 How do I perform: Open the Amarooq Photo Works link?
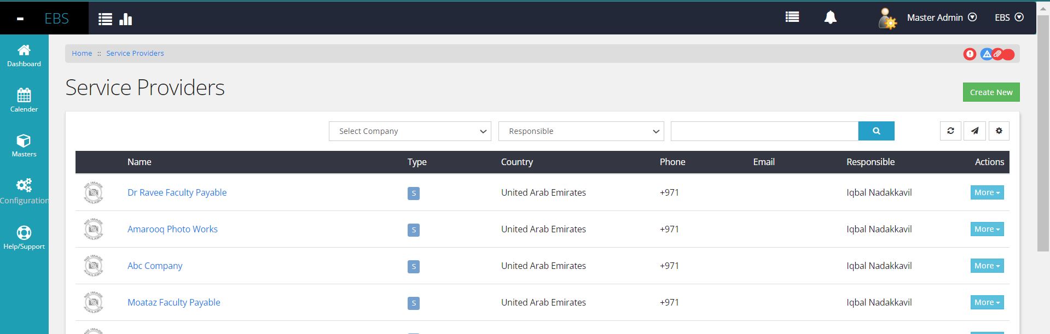point(172,229)
